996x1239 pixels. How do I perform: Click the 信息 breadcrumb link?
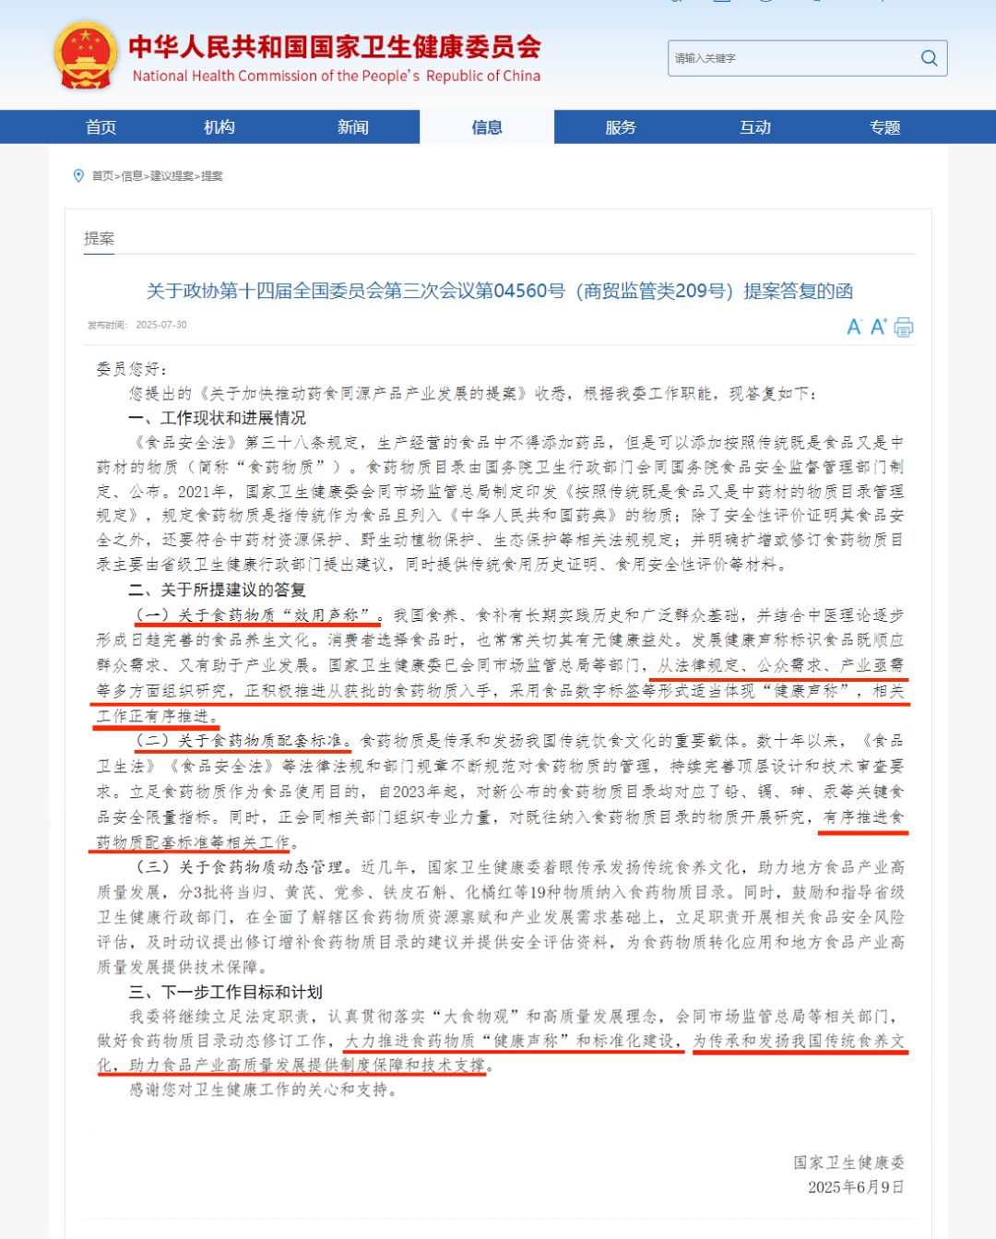[x=132, y=176]
